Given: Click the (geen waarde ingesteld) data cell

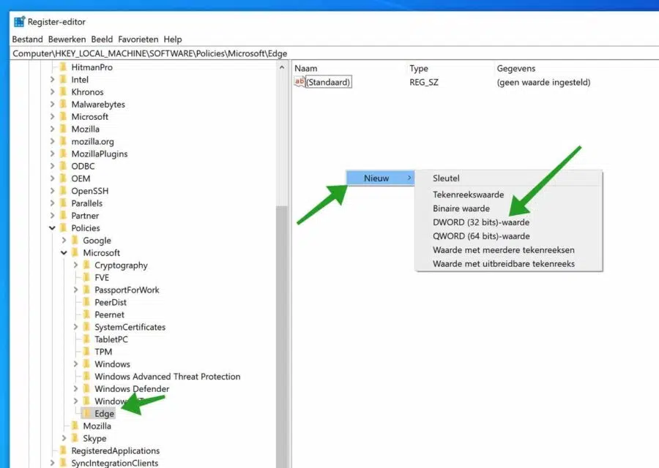Looking at the screenshot, I should point(543,83).
